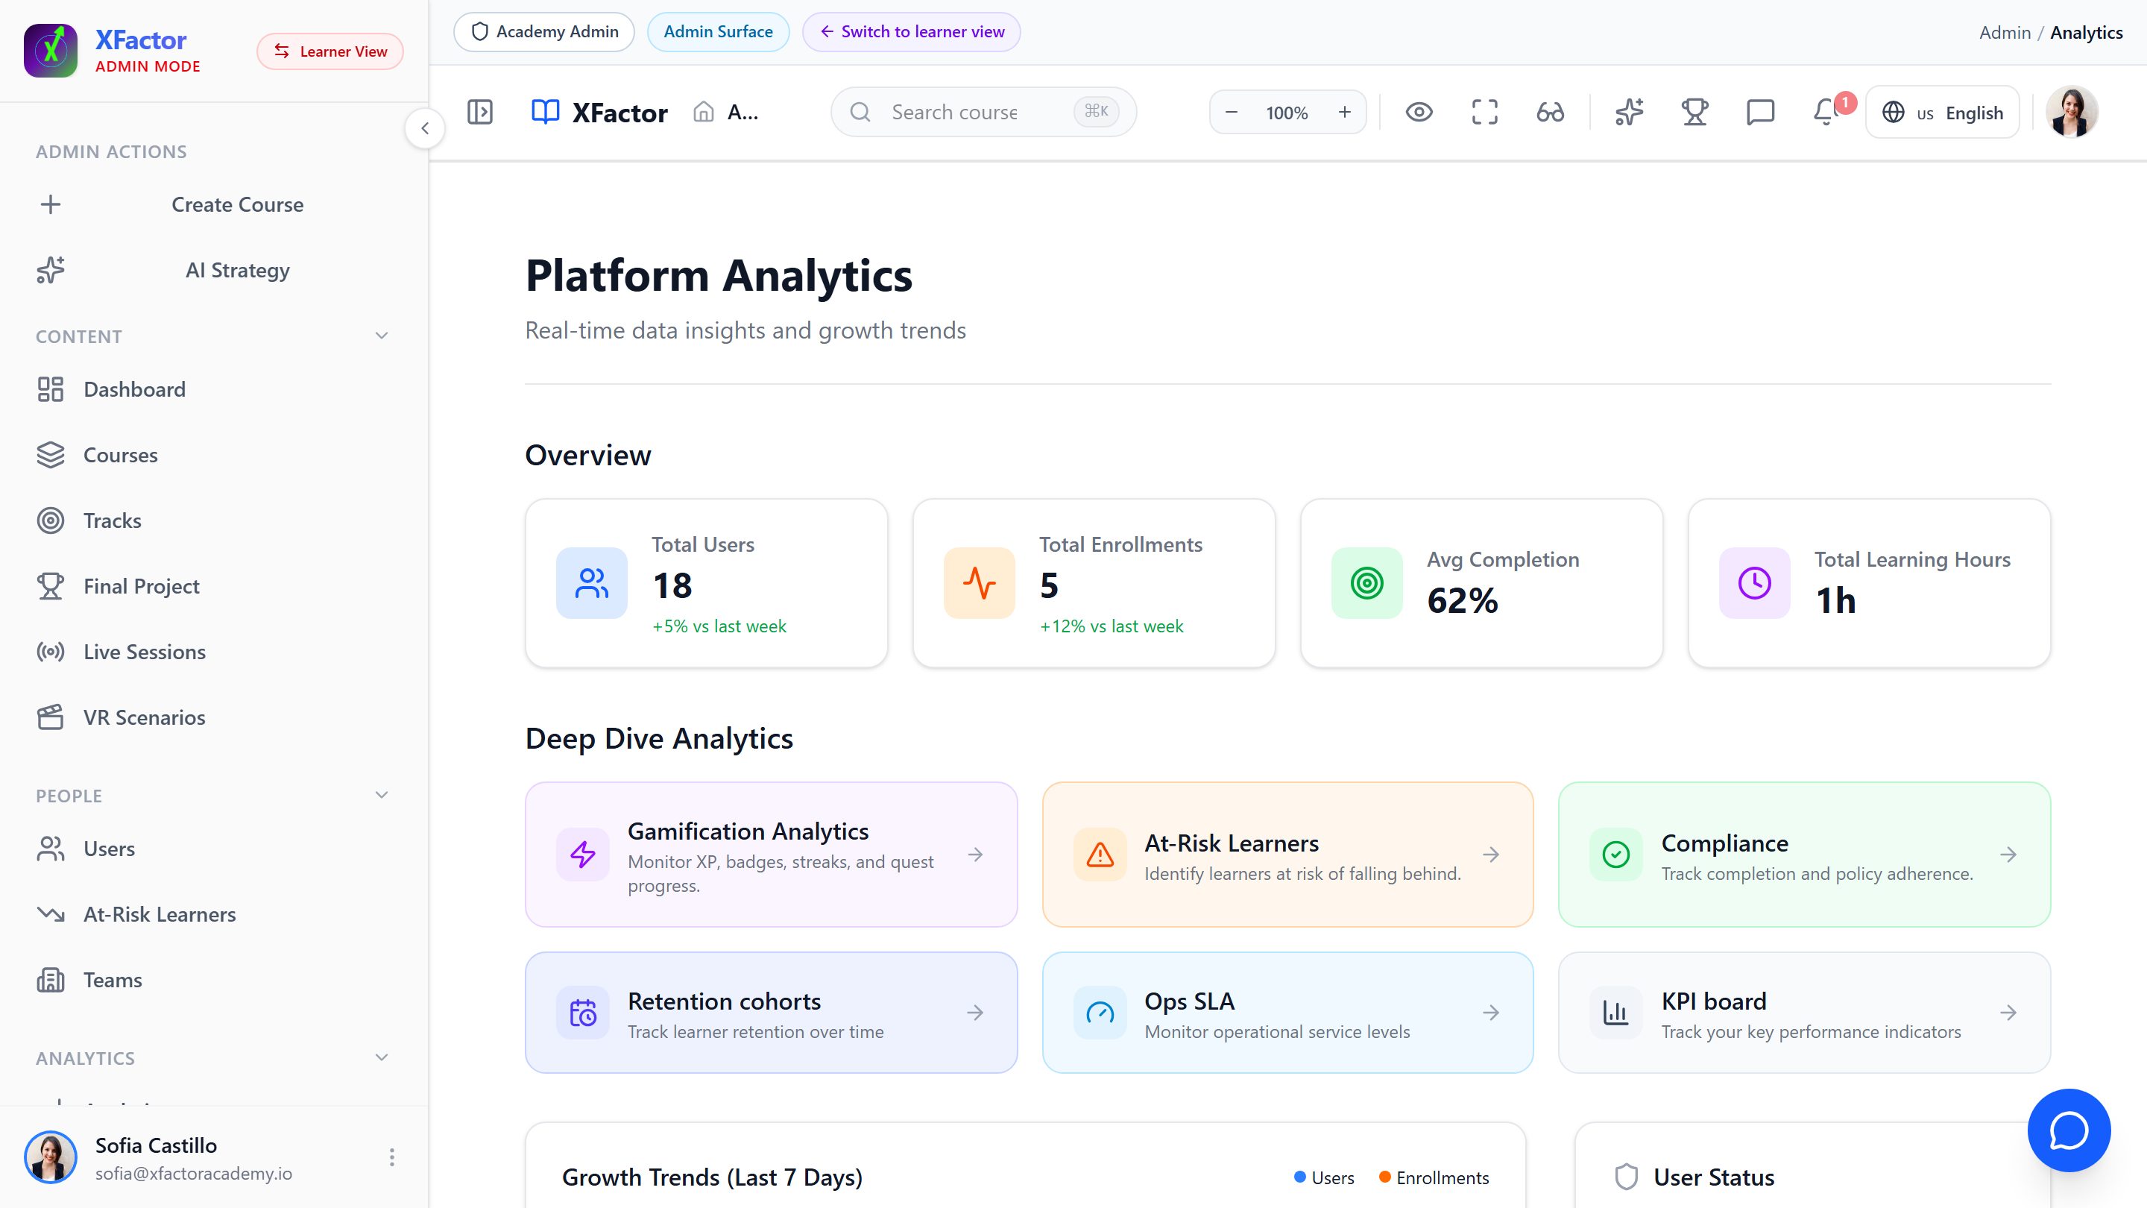Open Sofia Castillo account options menu
The height and width of the screenshot is (1208, 2147).
pos(391,1157)
